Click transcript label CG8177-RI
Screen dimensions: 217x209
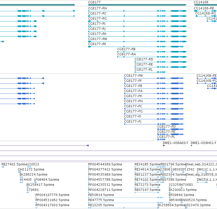(x=97, y=24)
